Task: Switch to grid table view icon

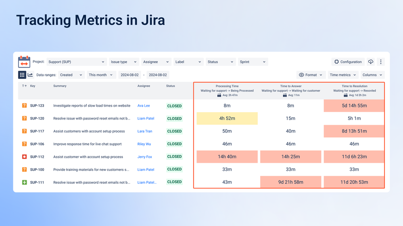Action: coord(22,75)
